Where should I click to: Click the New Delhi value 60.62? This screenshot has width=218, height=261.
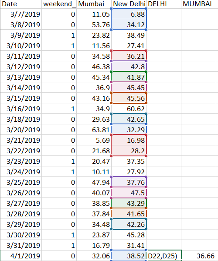[x=129, y=109]
